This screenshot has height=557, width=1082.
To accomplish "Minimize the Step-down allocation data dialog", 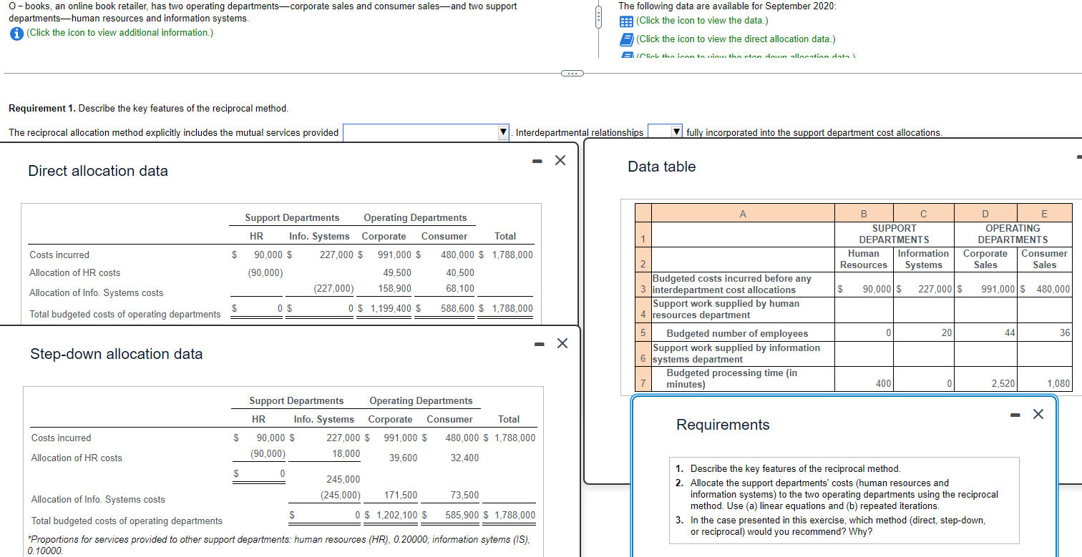I will 538,345.
